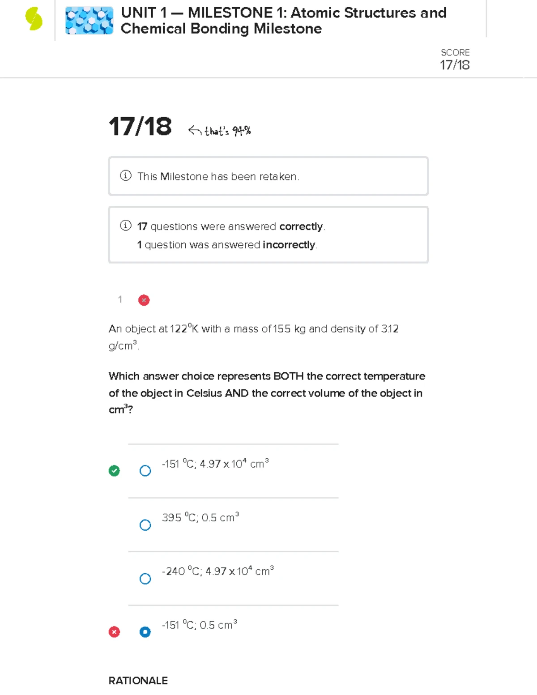Click the 17/18 score in the header
Image resolution: width=537 pixels, height=695 pixels.
coord(455,65)
